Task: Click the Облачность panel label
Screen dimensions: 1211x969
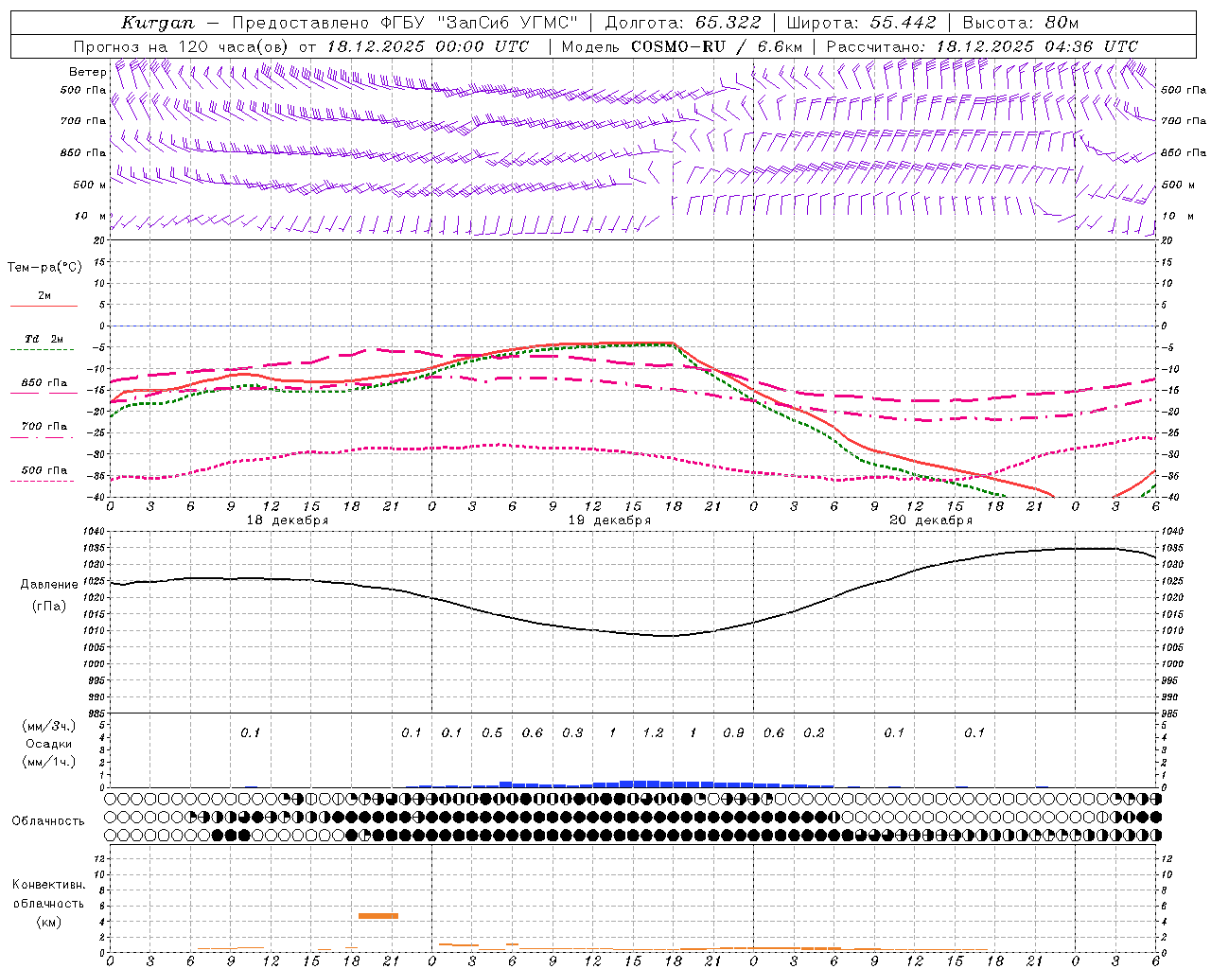Action: (48, 820)
